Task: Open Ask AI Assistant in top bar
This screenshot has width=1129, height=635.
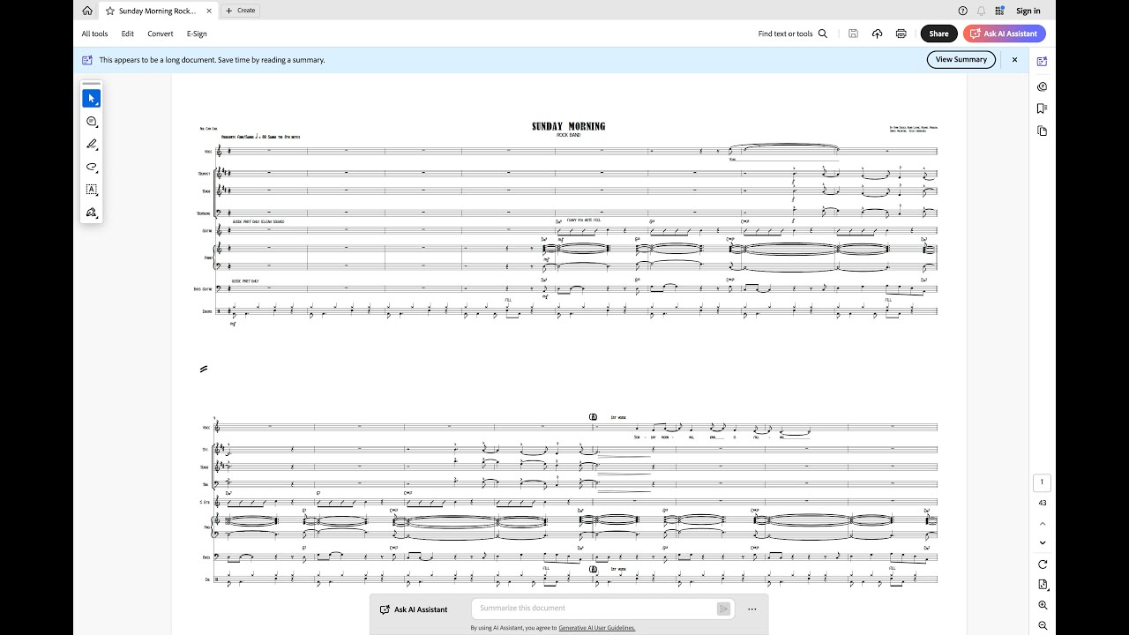Action: (x=1005, y=34)
